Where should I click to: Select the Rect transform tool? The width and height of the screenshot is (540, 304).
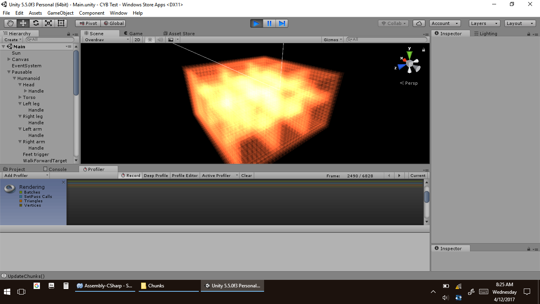click(61, 23)
